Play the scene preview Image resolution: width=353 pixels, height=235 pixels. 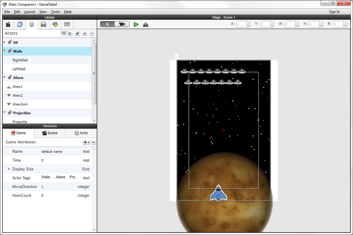(x=136, y=24)
